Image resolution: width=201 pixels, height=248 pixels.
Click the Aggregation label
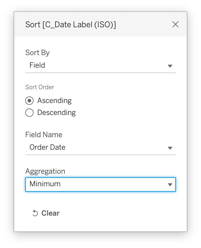tap(45, 171)
